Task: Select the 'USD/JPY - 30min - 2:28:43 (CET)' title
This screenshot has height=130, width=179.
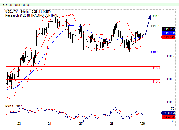Action: coord(28,12)
